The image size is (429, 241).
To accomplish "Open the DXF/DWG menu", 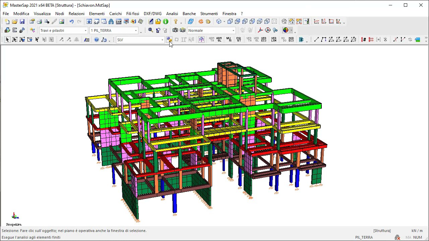I will pyautogui.click(x=152, y=14).
